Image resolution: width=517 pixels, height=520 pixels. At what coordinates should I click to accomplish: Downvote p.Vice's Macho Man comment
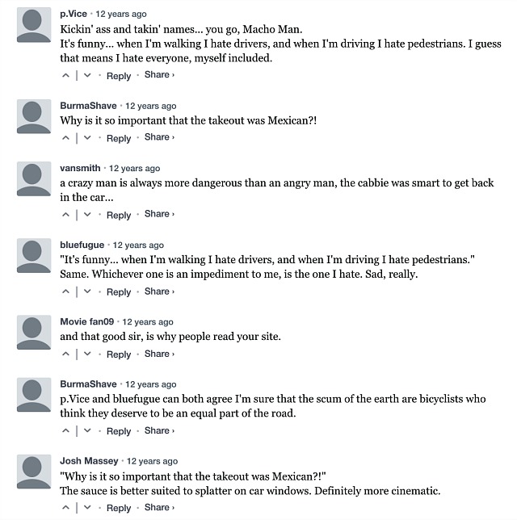(87, 75)
